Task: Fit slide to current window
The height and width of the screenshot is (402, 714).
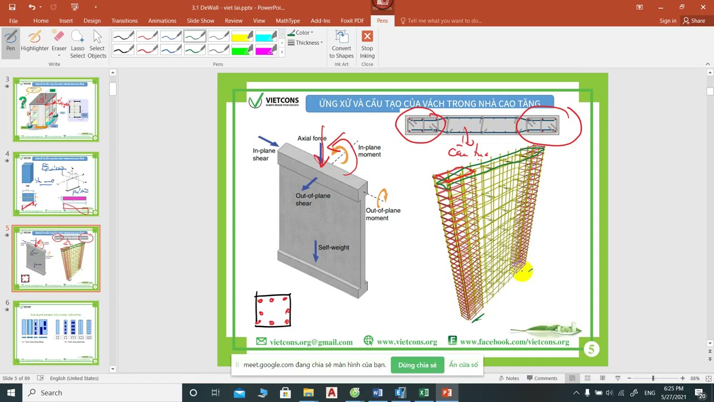Action: [708, 378]
